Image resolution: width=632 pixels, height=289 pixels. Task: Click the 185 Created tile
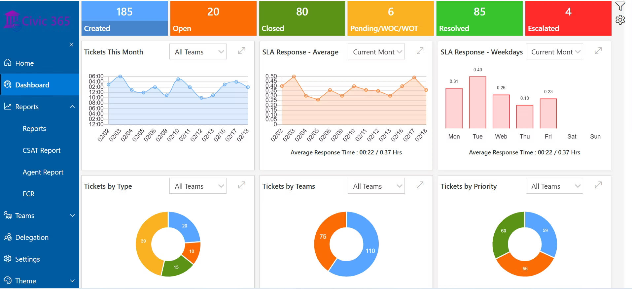click(x=124, y=18)
